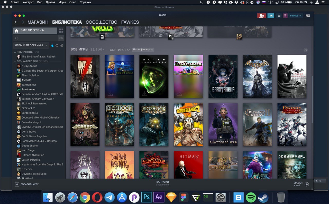Open the Игры и программы dropdown
Screen dimensions: 329x204
click(x=31, y=45)
